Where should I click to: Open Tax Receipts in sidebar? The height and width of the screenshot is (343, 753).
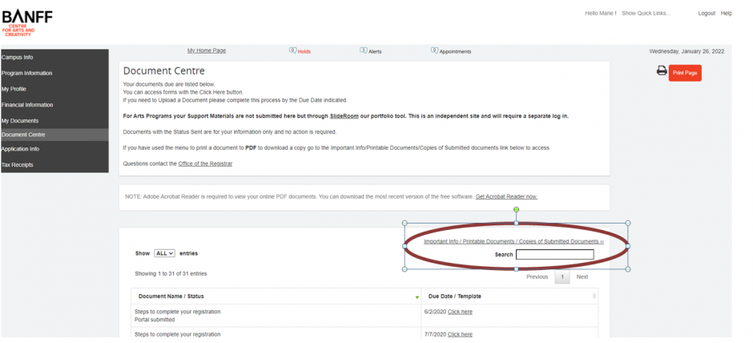coord(54,165)
